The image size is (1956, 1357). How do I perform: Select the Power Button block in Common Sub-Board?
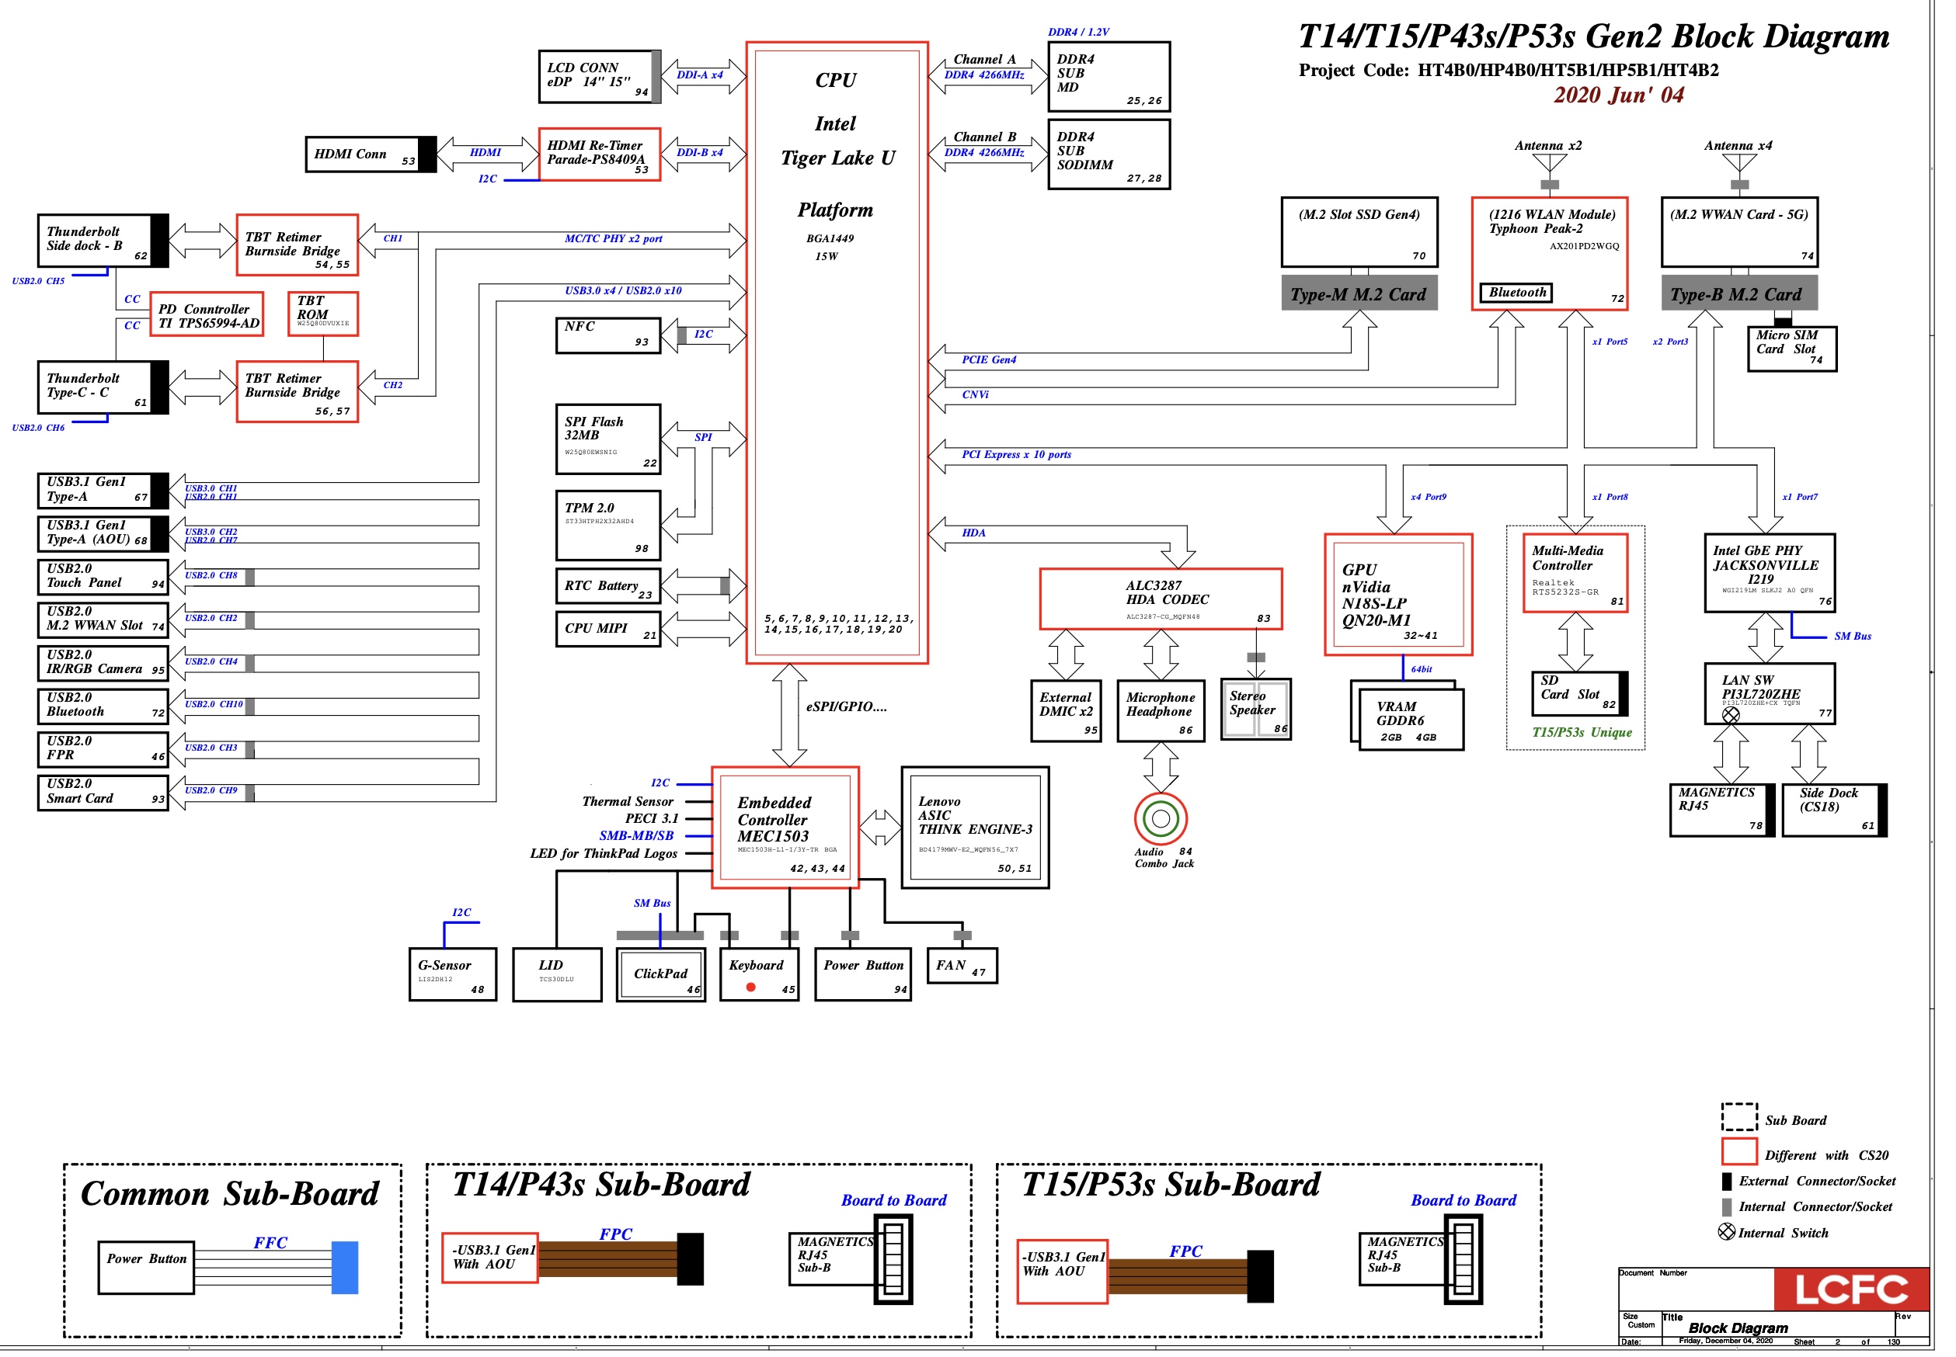[146, 1268]
